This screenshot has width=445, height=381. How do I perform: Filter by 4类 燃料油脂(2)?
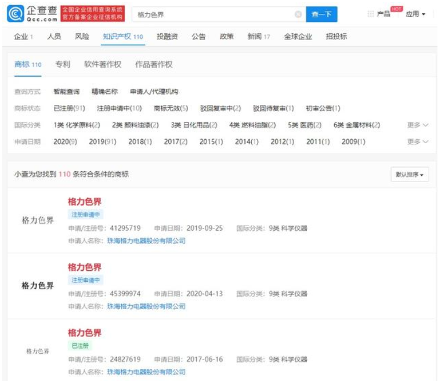point(252,125)
